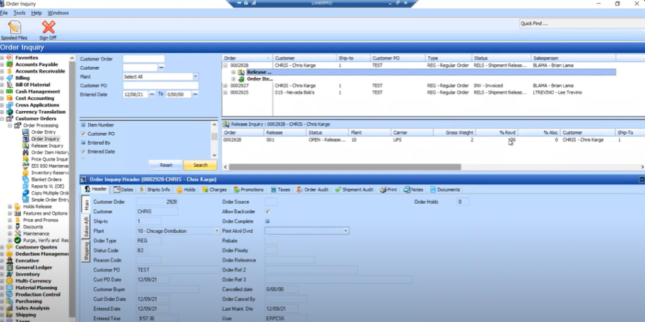Click the Order Inquiry Header panel title icon
This screenshot has height=322, width=645.
click(84, 179)
